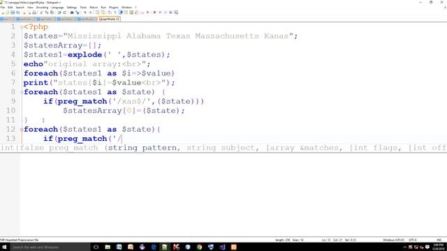Open the Settings menu
This screenshot has width=447, height=251.
(72, 8)
